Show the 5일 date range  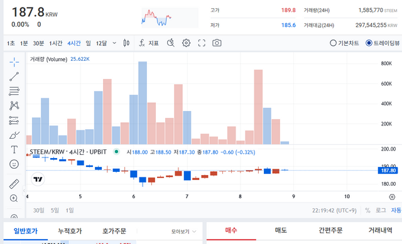click(x=55, y=210)
